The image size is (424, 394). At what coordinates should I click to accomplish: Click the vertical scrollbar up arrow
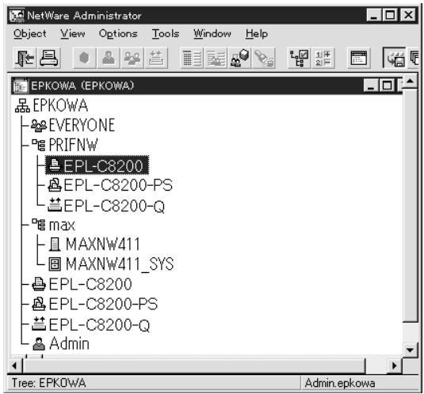click(x=411, y=81)
